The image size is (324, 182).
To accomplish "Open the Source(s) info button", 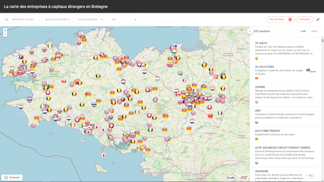I will (x=12, y=178).
